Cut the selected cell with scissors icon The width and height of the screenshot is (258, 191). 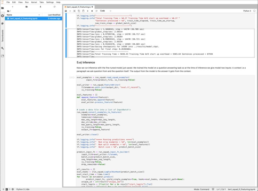(x=75, y=11)
